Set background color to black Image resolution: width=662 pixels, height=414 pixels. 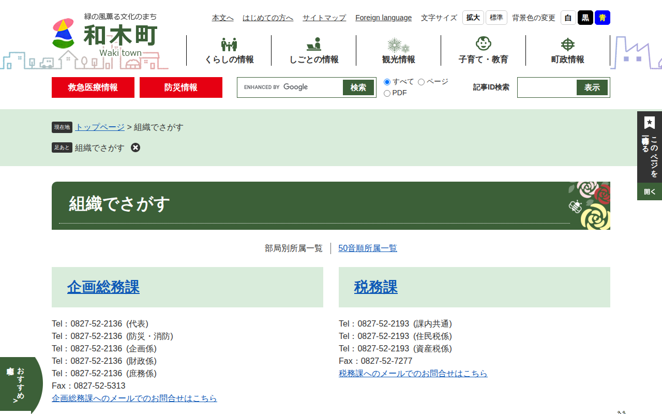pyautogui.click(x=585, y=18)
